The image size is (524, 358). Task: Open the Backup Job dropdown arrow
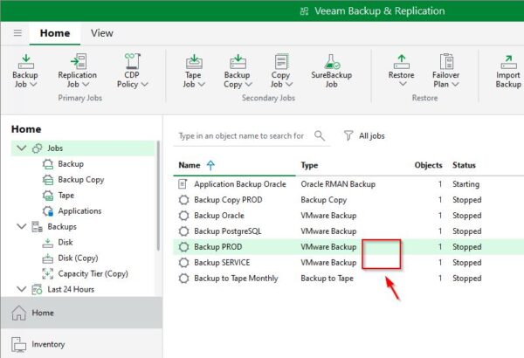click(x=34, y=84)
